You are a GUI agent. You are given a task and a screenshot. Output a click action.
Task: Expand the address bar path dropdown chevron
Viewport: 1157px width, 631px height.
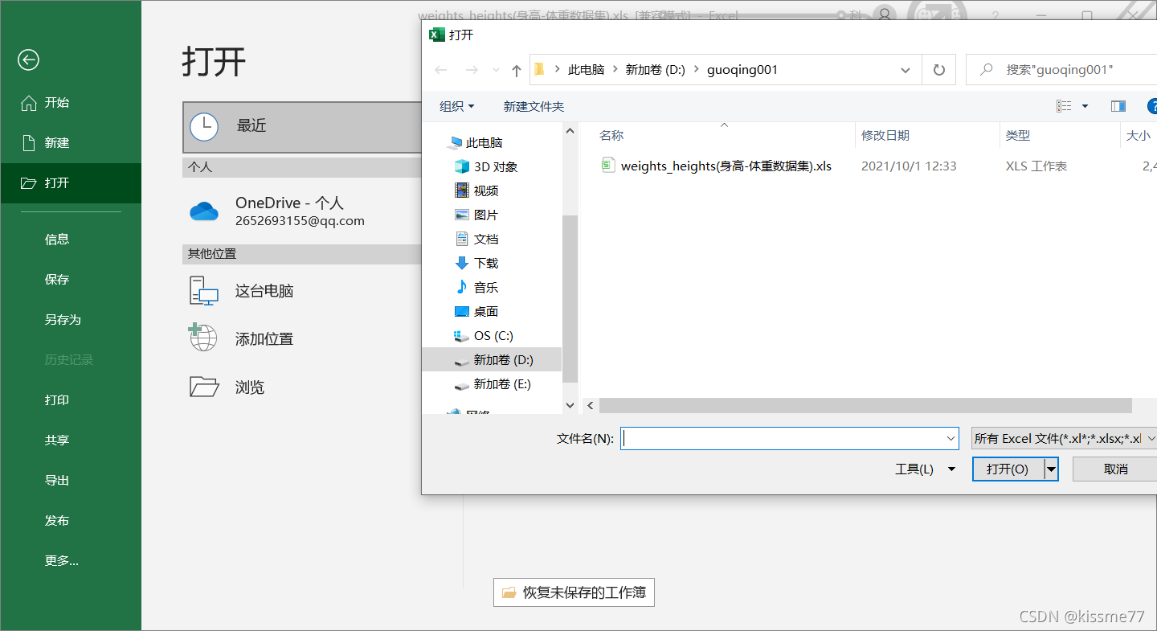[905, 69]
